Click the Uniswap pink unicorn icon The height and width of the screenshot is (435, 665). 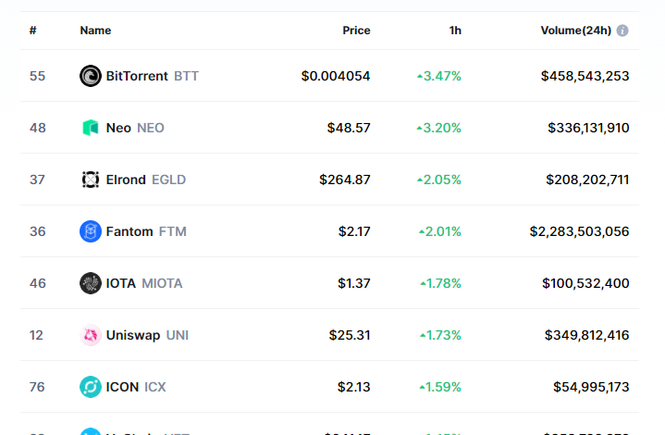[x=91, y=335]
